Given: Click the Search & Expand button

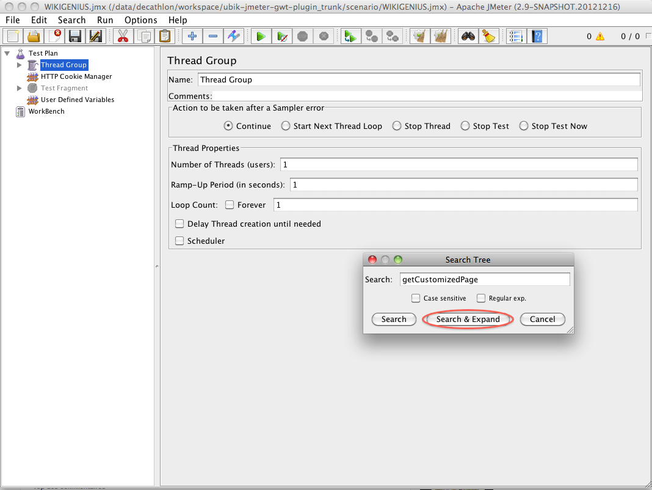Looking at the screenshot, I should click(x=468, y=319).
